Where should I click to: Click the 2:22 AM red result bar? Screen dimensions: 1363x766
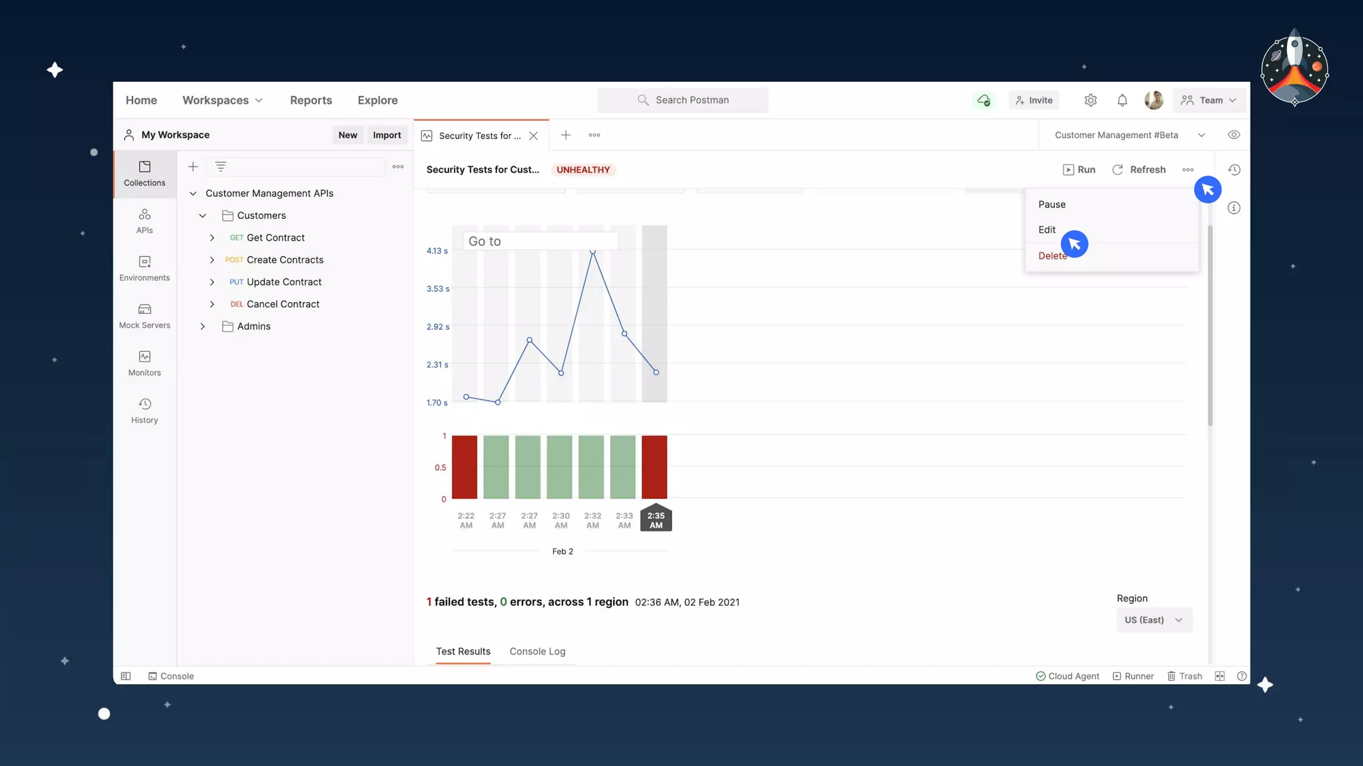click(465, 467)
